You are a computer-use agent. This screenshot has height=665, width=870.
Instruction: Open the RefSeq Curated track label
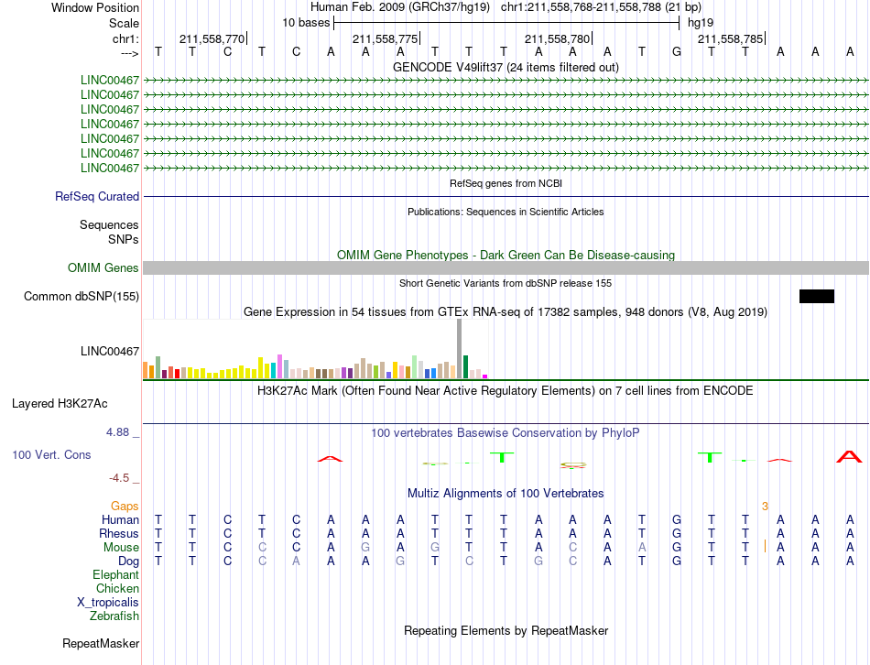97,197
